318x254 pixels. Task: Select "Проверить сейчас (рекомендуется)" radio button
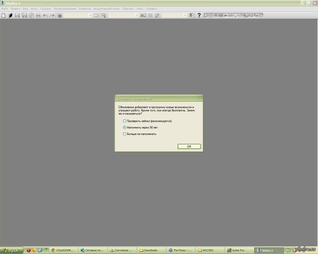coord(124,121)
